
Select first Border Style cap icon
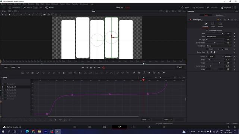coord(208,52)
